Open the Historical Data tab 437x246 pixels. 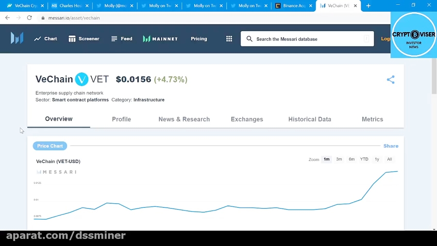[310, 119]
